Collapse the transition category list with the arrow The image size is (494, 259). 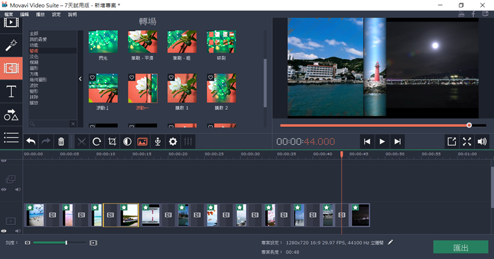point(80,79)
